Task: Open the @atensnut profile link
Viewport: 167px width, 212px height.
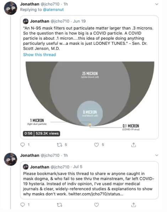Action: (53, 10)
